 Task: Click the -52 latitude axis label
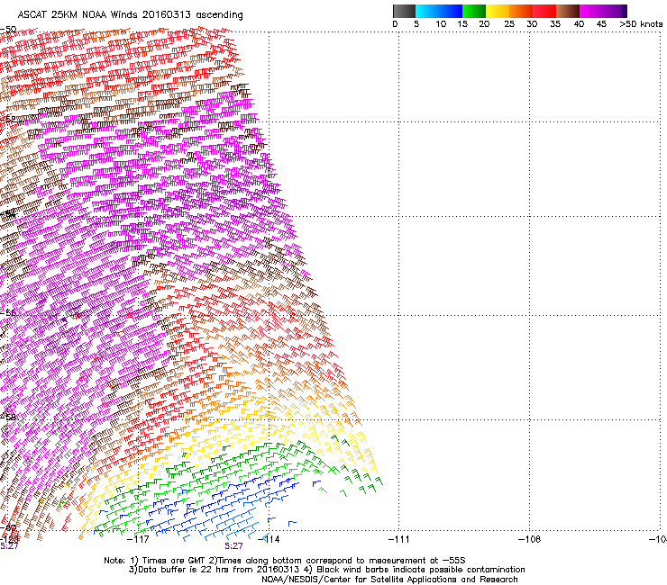click(8, 120)
